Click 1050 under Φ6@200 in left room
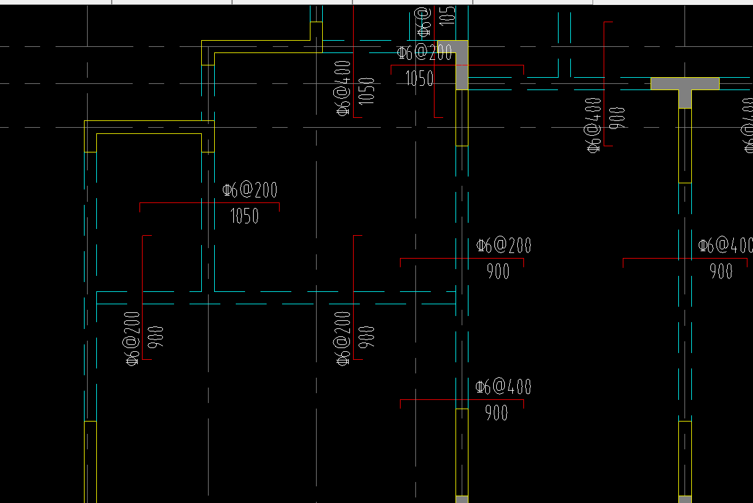The height and width of the screenshot is (503, 753). coord(244,216)
